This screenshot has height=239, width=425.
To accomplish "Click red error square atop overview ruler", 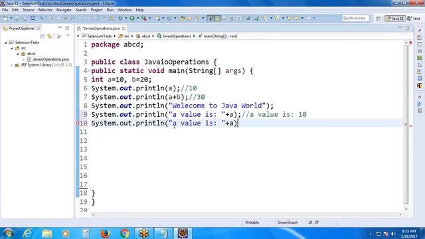I will tap(410, 42).
